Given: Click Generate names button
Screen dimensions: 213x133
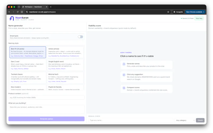Looking at the screenshot, I should tap(46, 119).
